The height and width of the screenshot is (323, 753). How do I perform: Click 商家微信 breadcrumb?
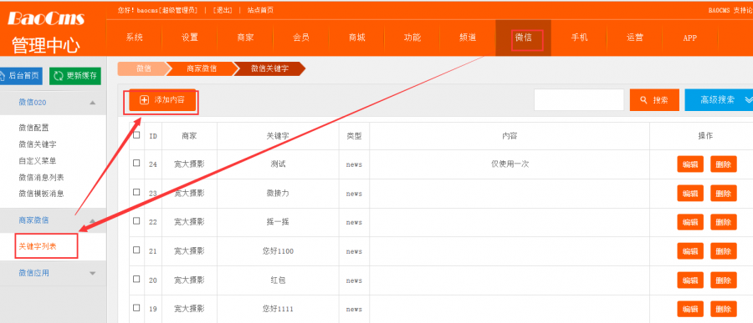tap(202, 68)
